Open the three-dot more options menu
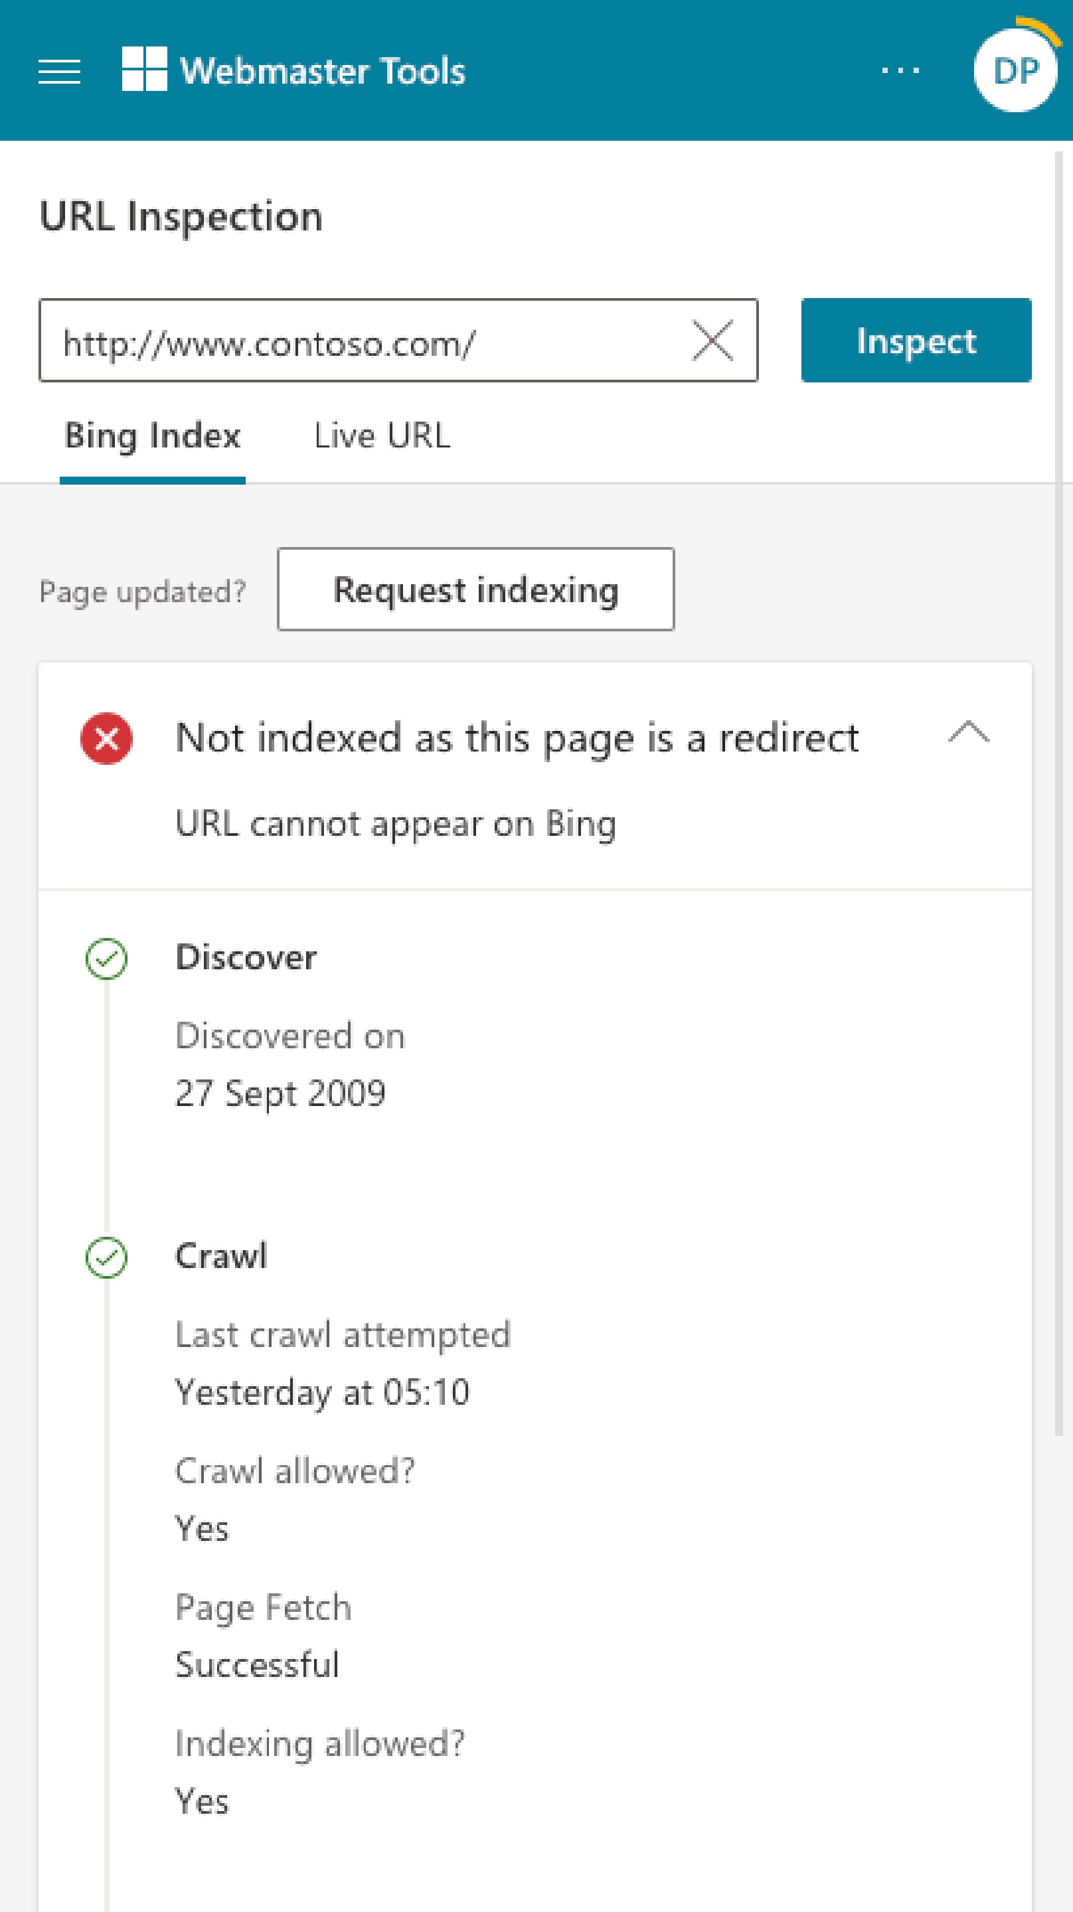Viewport: 1073px width, 1912px height. click(900, 71)
